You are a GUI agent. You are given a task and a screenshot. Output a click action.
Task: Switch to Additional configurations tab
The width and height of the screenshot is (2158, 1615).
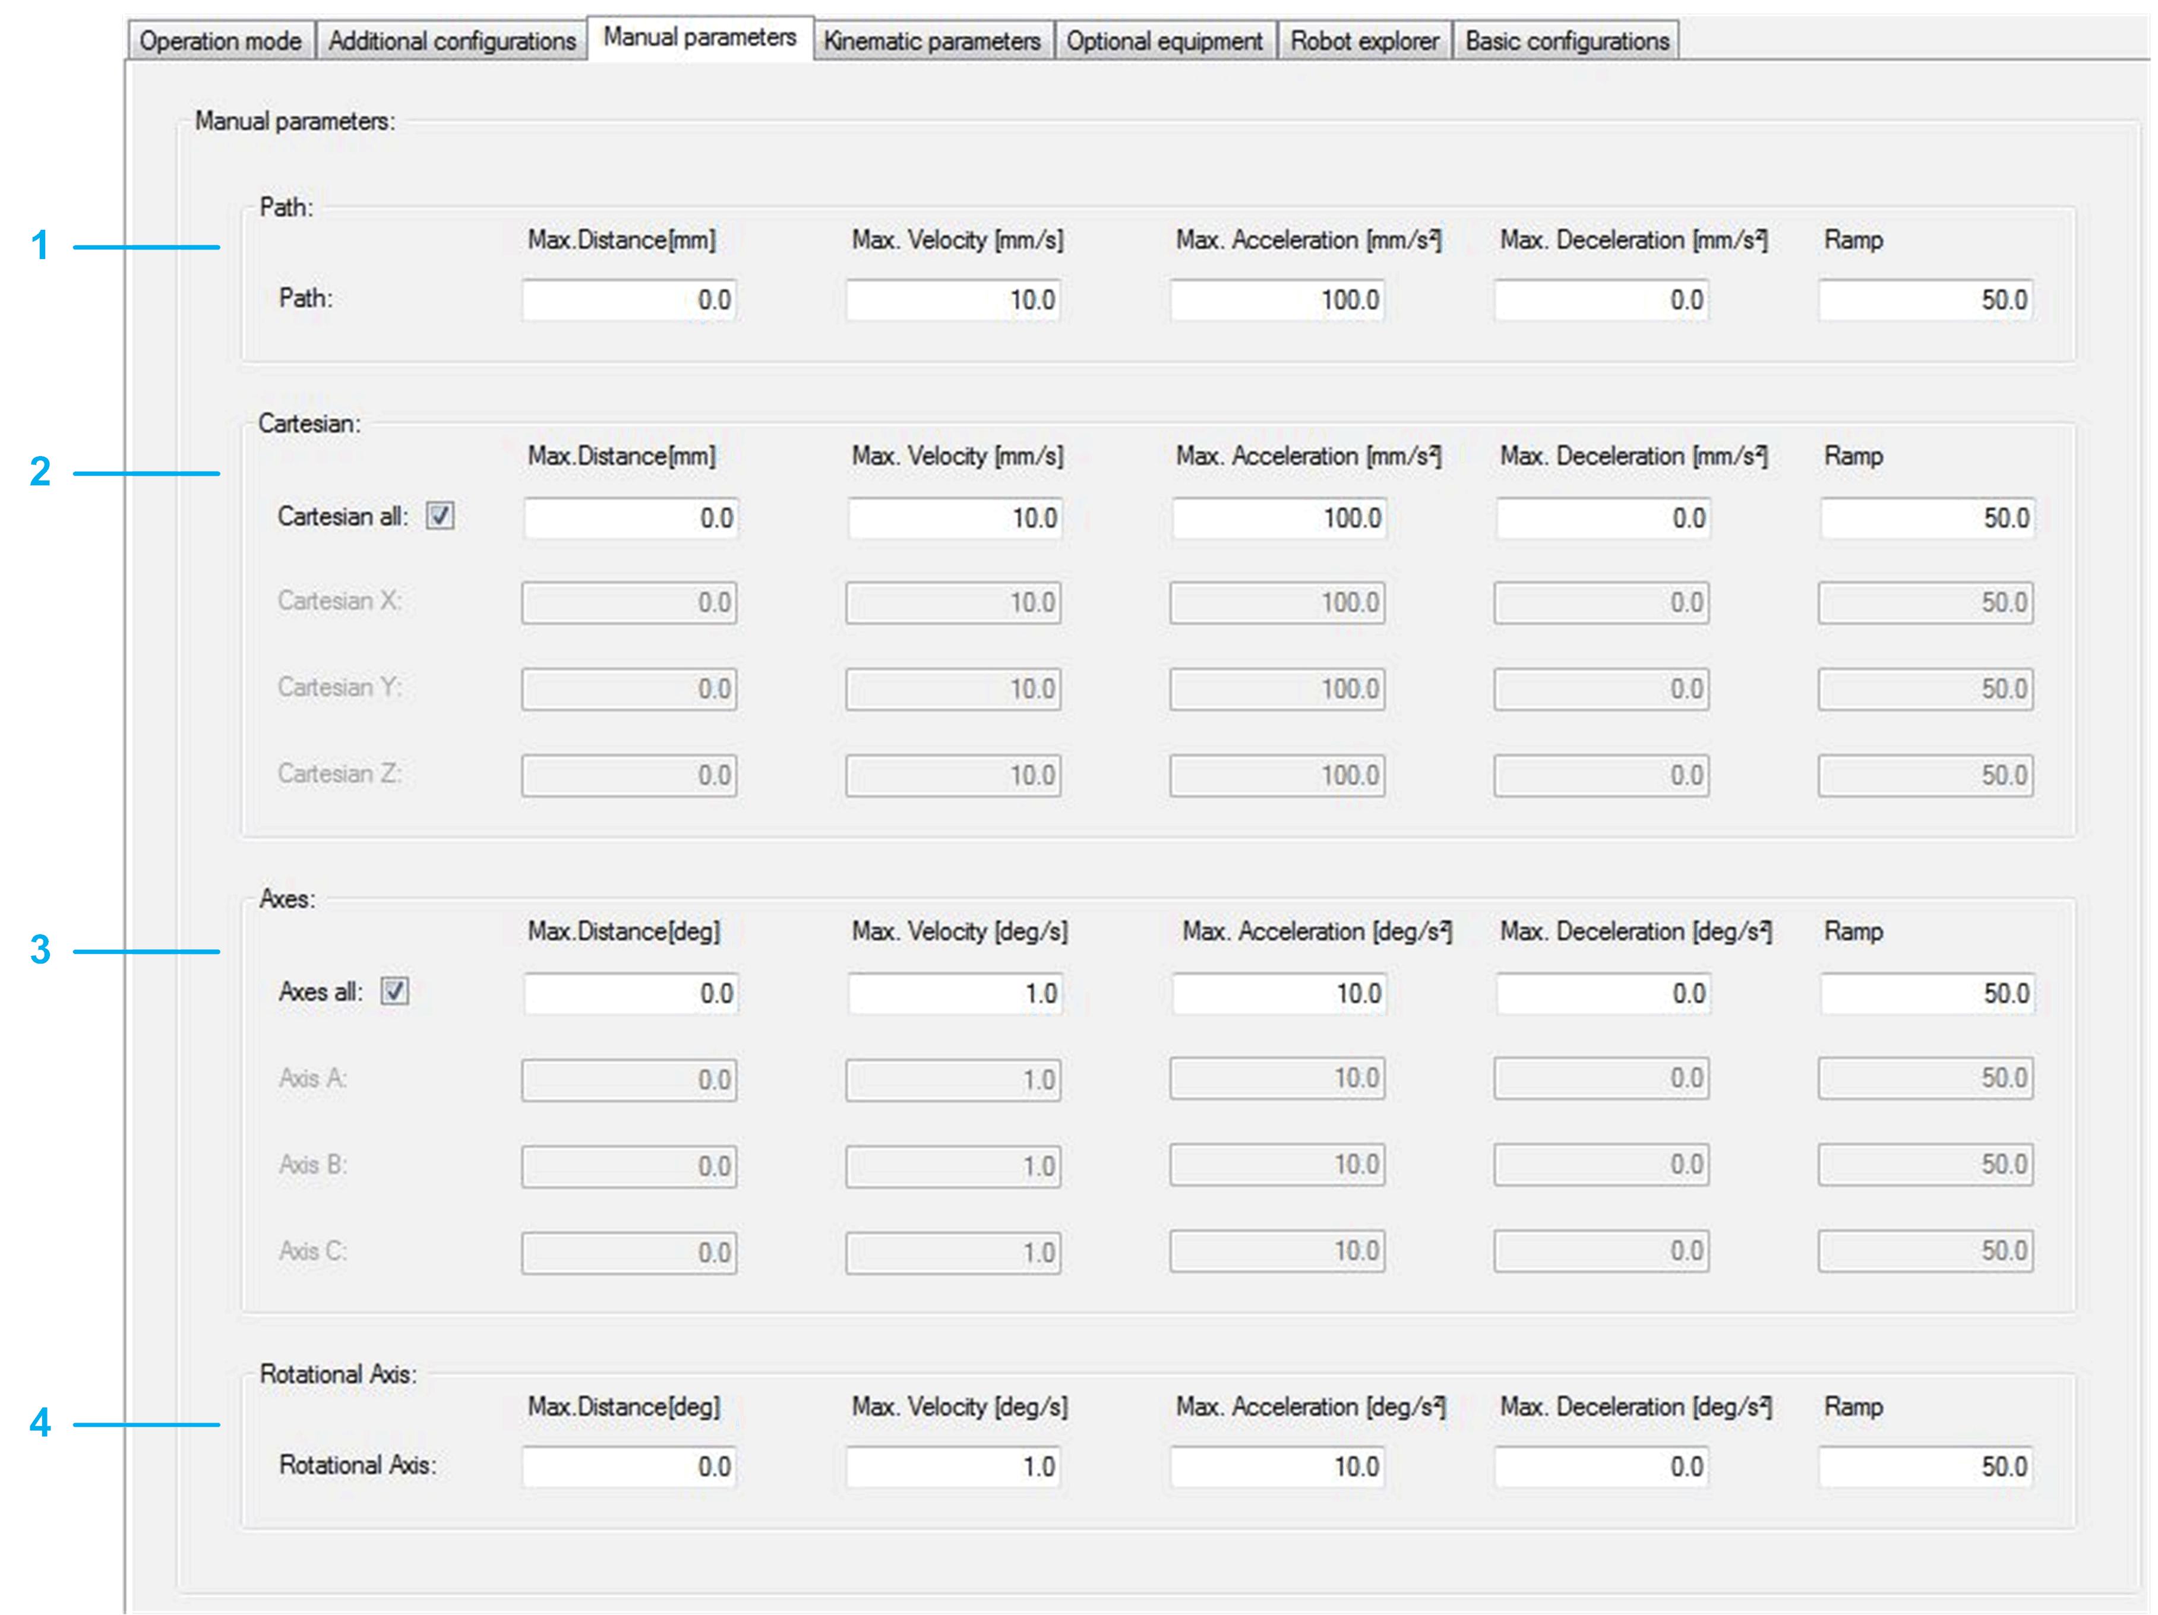point(451,41)
